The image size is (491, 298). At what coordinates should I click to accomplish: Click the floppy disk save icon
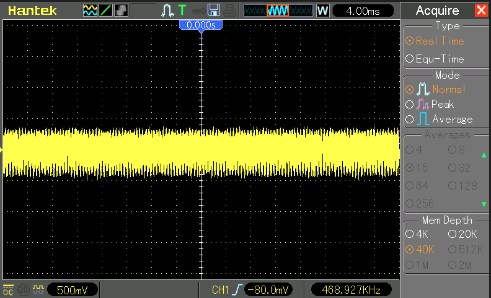214,11
